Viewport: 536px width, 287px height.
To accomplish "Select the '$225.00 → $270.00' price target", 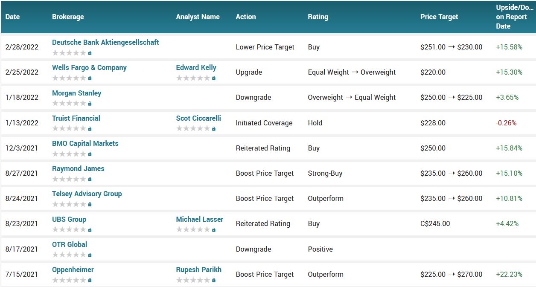I will pyautogui.click(x=452, y=274).
